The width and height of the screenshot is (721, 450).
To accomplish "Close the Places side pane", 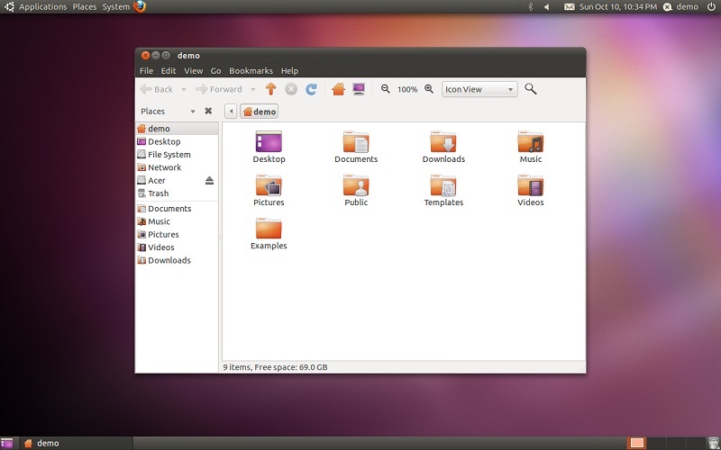I will click(x=208, y=112).
